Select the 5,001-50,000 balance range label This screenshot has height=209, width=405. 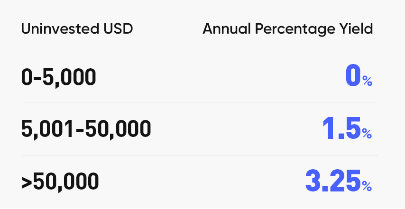(86, 129)
